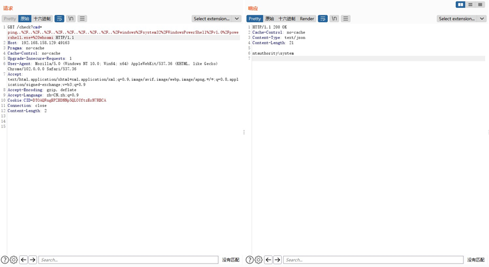Select Render tab in response panel

[307, 19]
